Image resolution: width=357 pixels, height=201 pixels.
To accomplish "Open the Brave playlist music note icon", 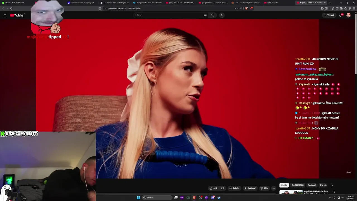I will (x=333, y=8).
